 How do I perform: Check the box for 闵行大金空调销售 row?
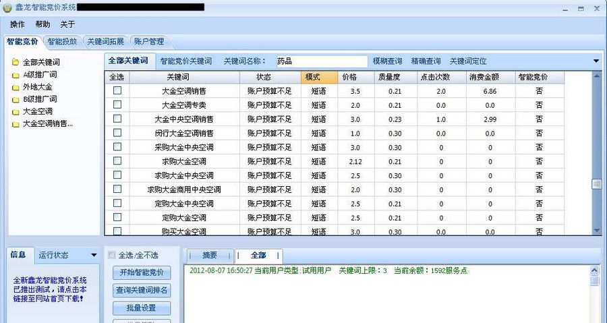117,133
